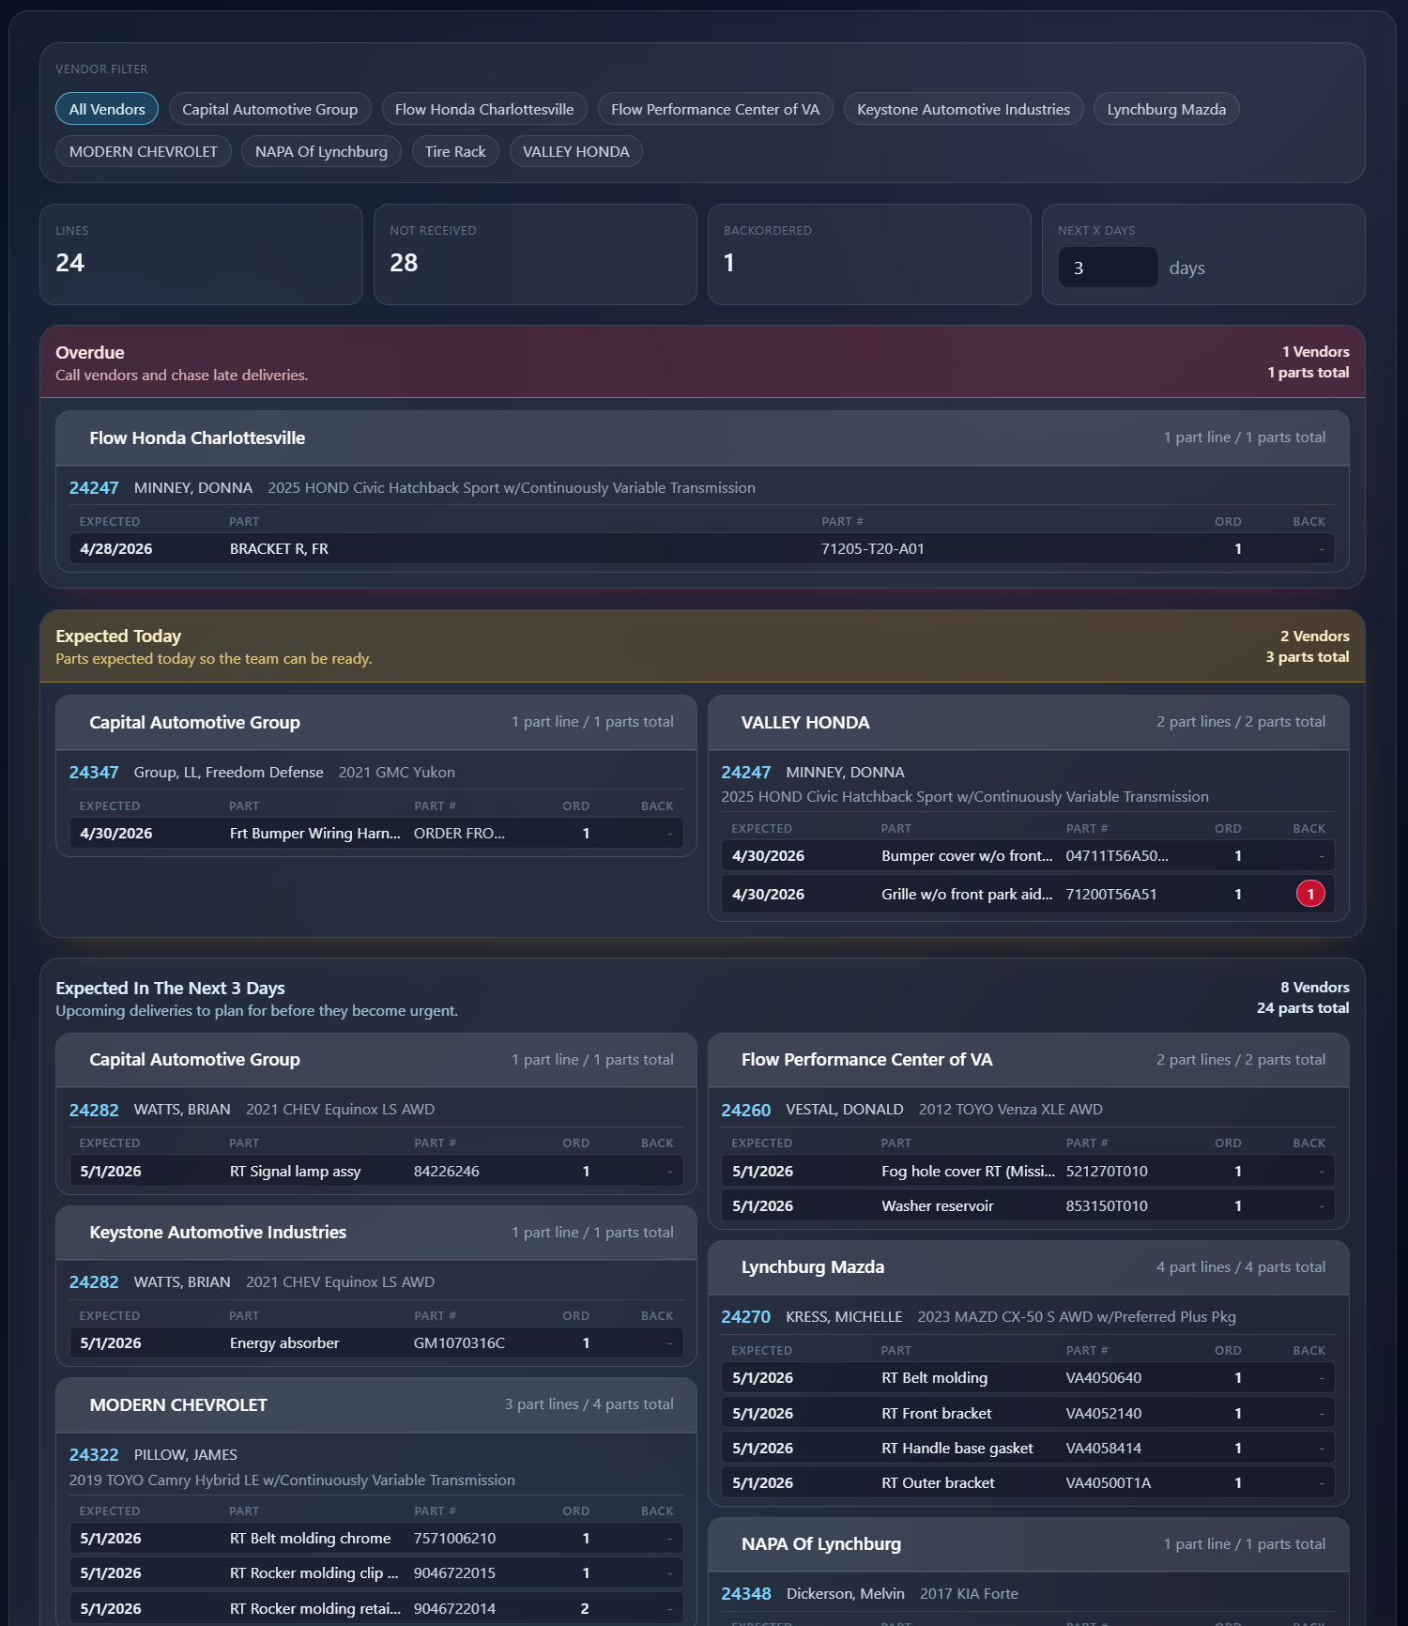Open repair order 24247 under Flow Honda Charlottesville

[x=94, y=487]
